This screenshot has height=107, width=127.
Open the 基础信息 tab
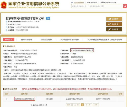(9, 39)
